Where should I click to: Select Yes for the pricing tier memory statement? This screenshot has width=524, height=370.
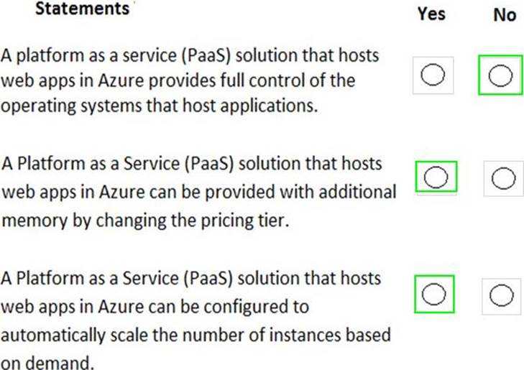pos(436,177)
